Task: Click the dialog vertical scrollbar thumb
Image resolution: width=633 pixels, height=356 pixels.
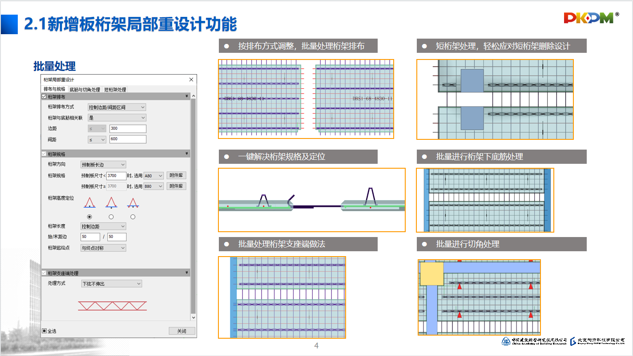Action: [x=193, y=206]
